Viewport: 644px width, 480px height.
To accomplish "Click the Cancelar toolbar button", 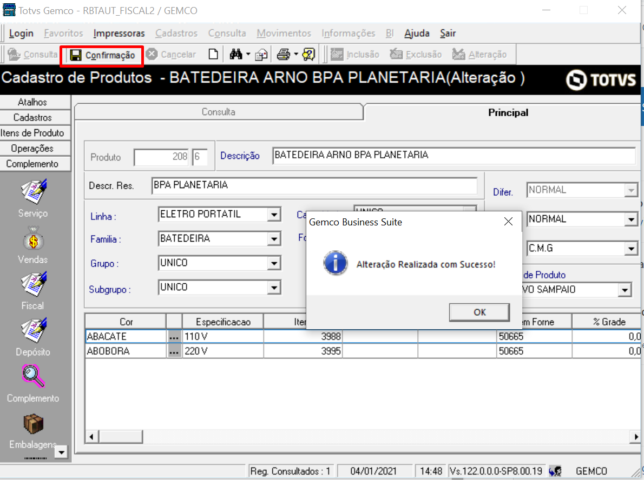I will 172,55.
